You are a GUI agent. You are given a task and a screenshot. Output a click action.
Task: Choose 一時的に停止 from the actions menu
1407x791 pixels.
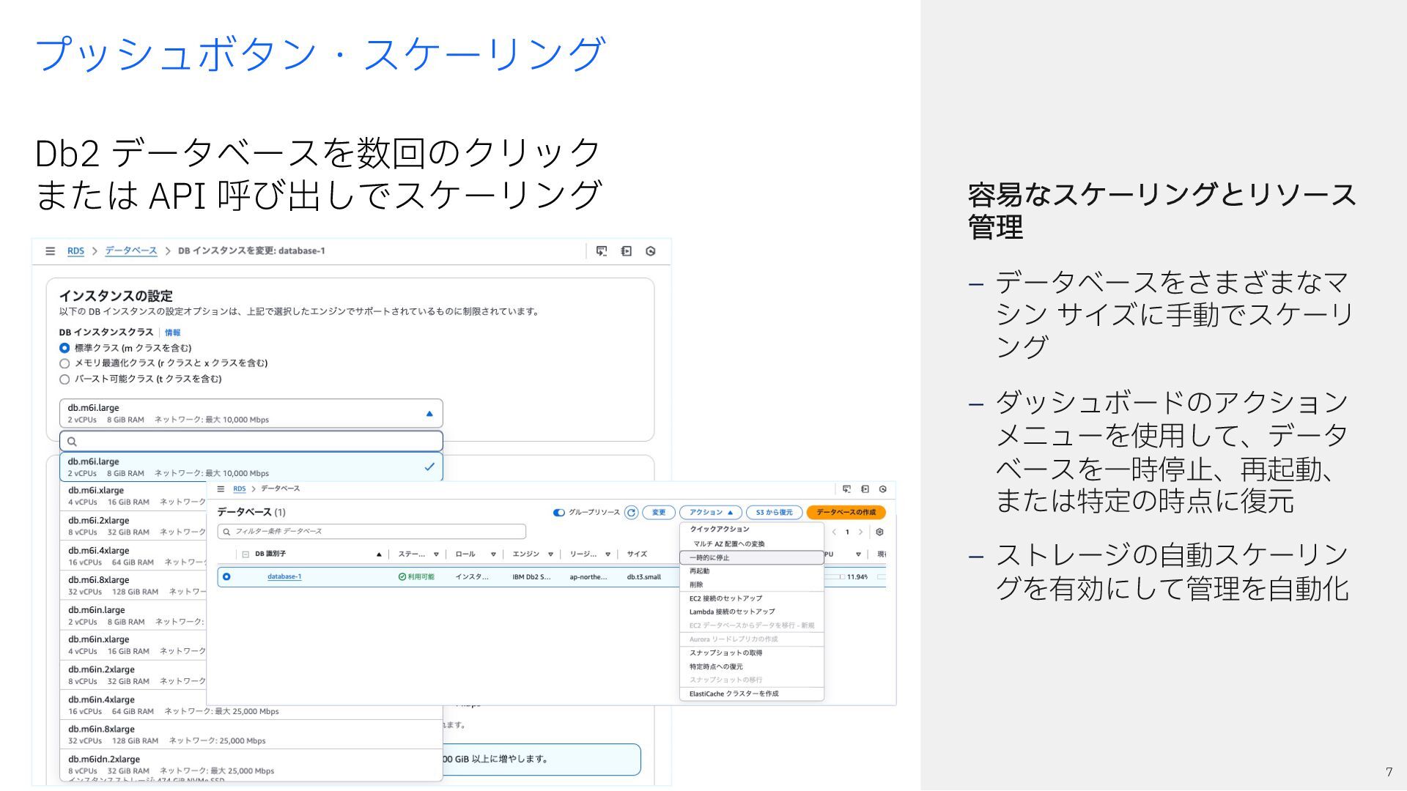click(709, 558)
